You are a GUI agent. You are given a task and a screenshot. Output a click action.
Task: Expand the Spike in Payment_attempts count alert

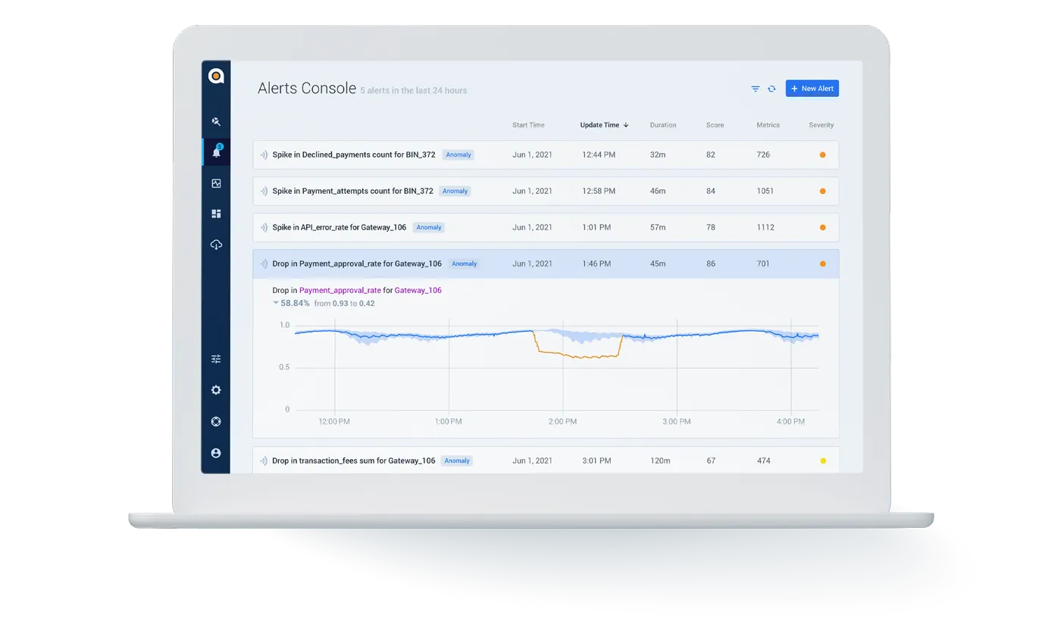pyautogui.click(x=546, y=191)
